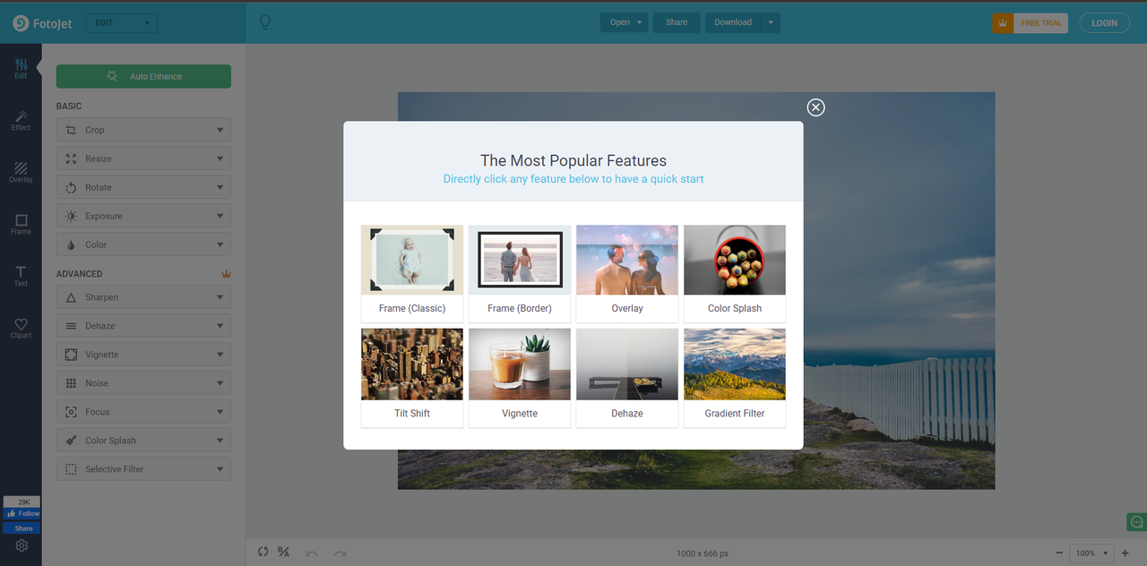
Task: Click the zoom out minus icon
Action: tap(1059, 553)
